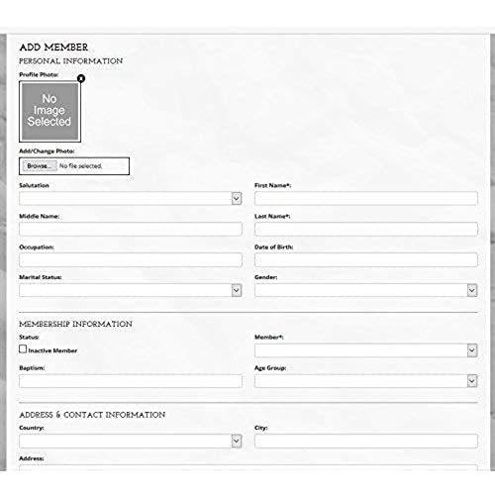Open the Salutation dropdown
The image size is (495, 495).
(x=131, y=198)
